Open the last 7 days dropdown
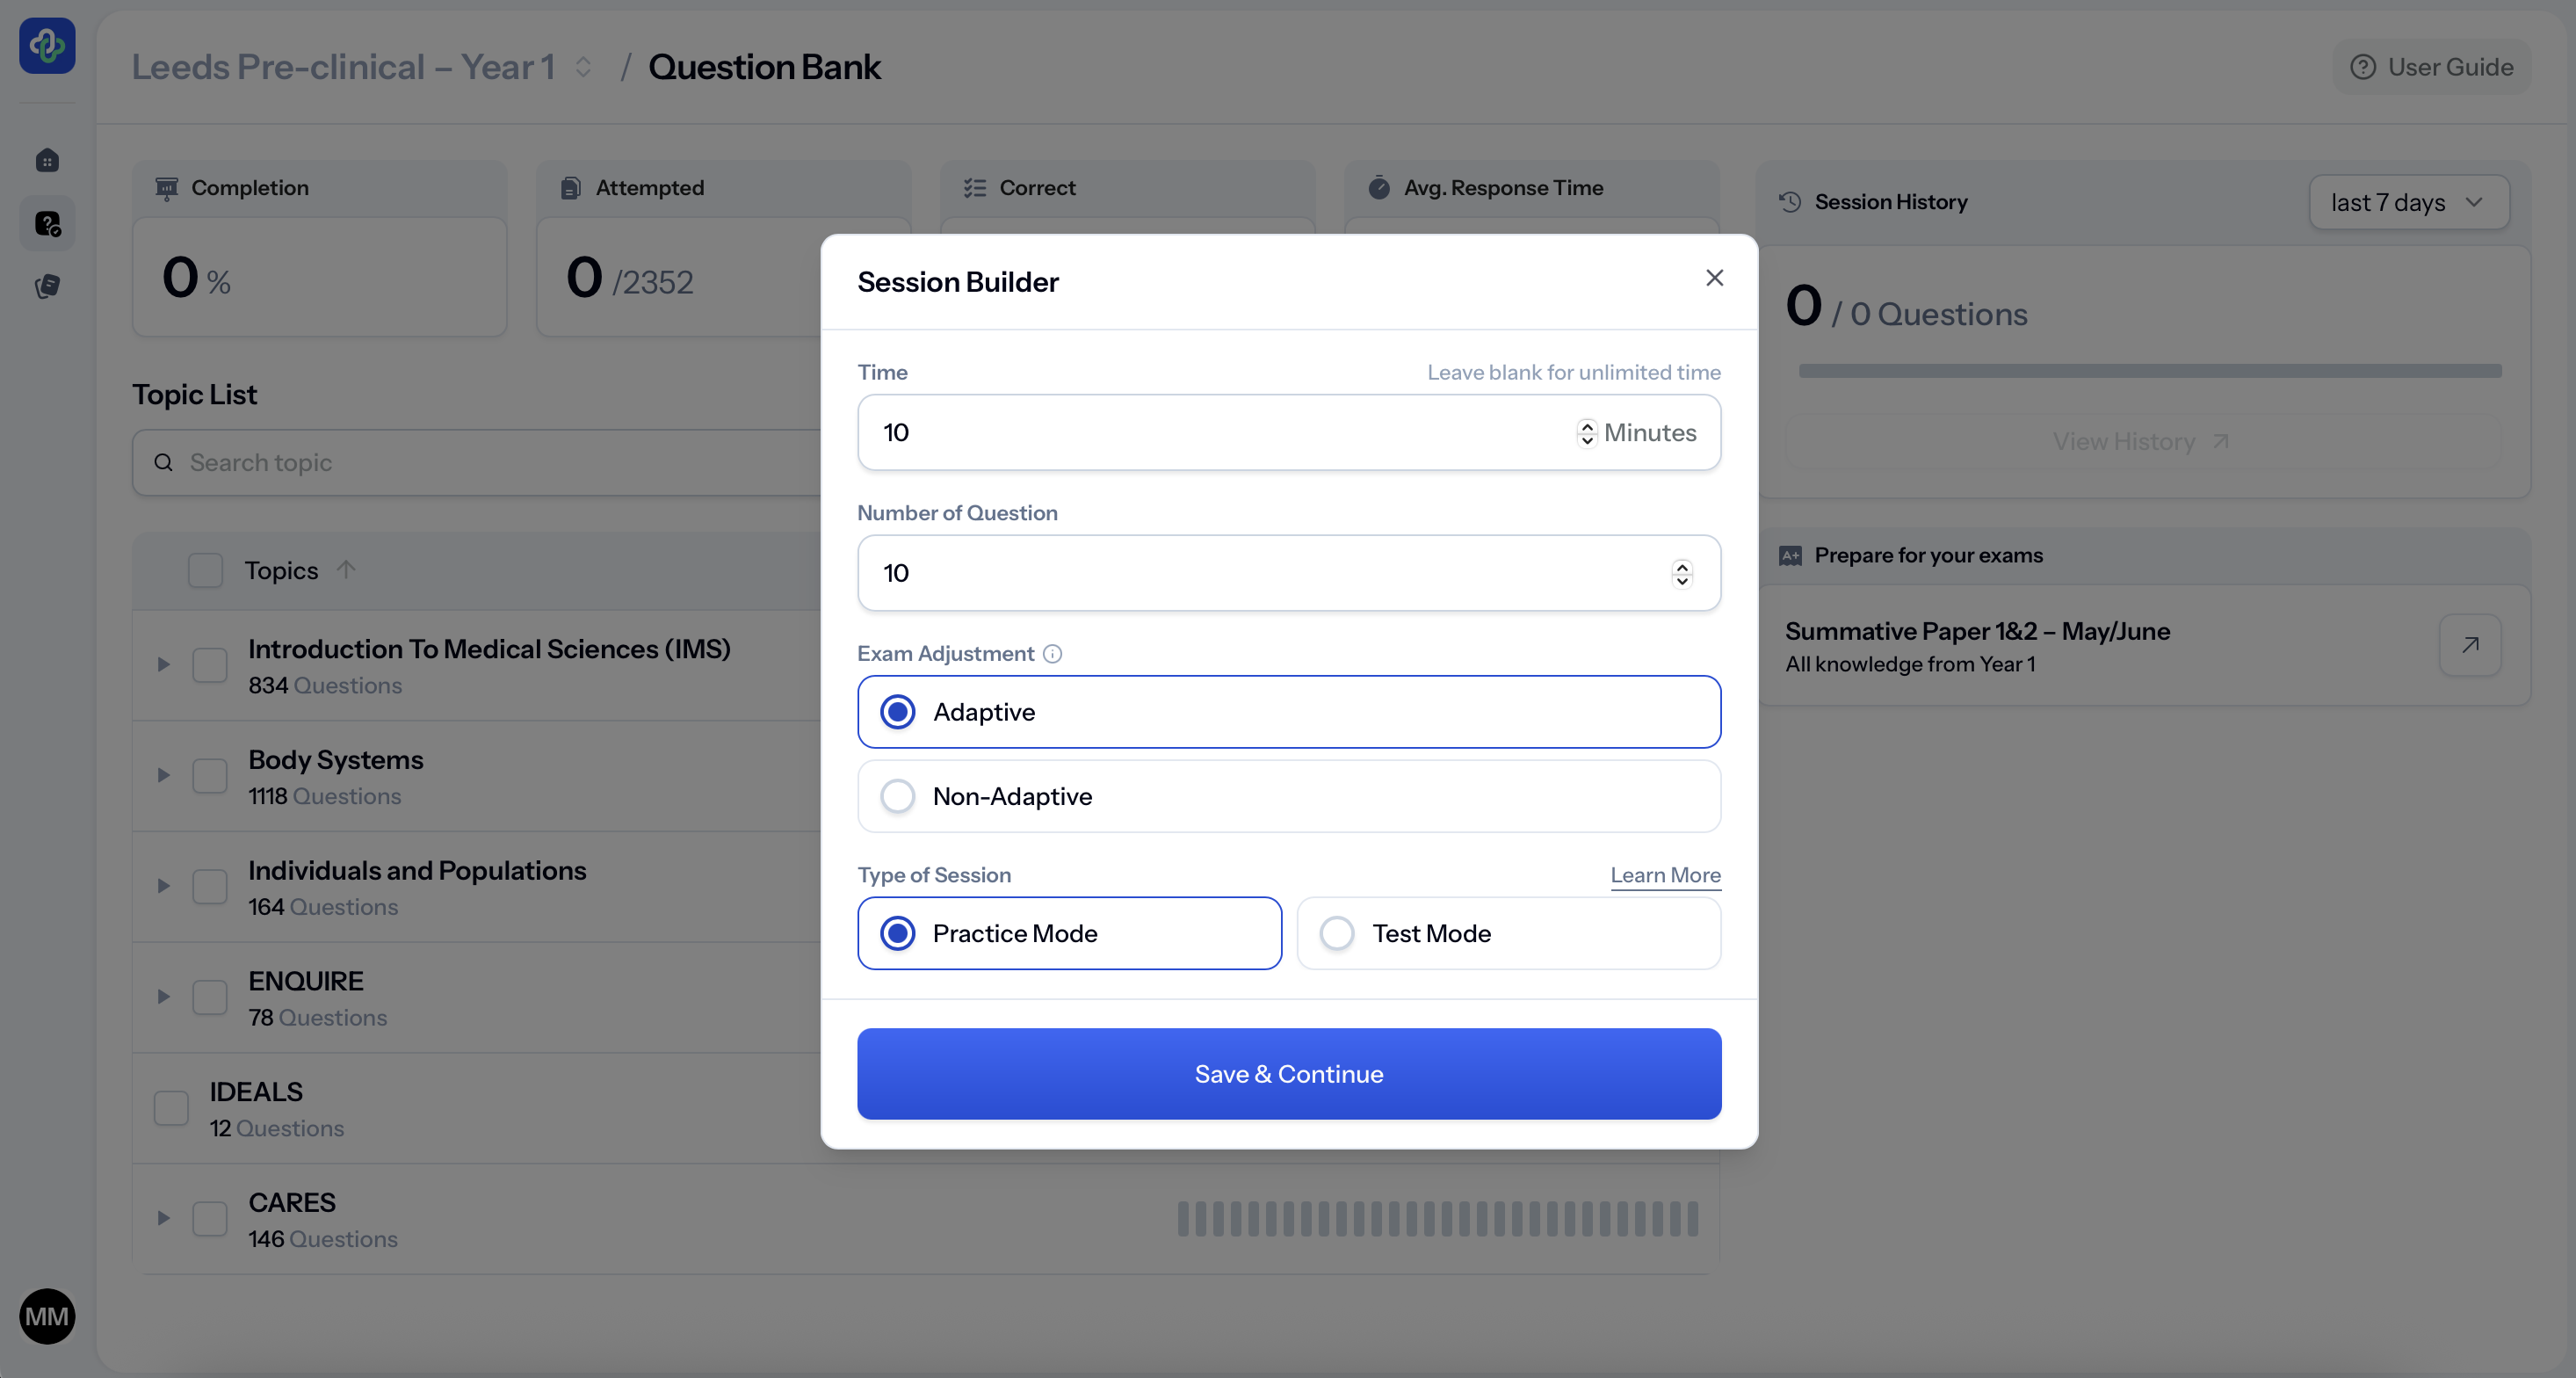The width and height of the screenshot is (2576, 1378). 2408,203
